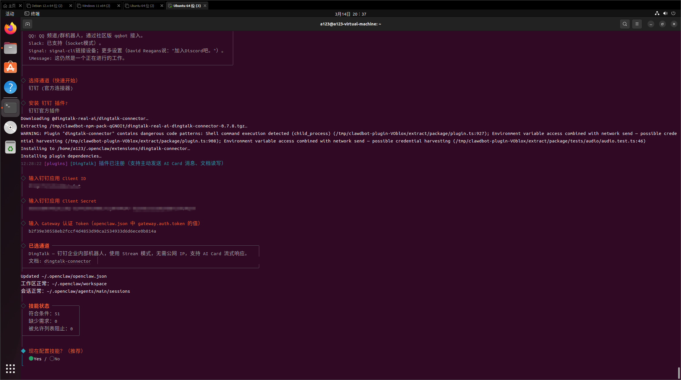Open the Files manager dock icon
681x380 pixels.
10,48
